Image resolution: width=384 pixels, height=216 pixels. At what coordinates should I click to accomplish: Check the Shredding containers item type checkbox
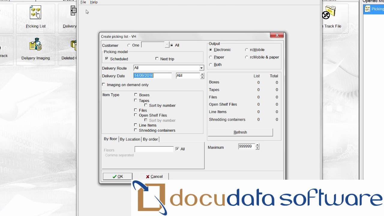(x=136, y=130)
